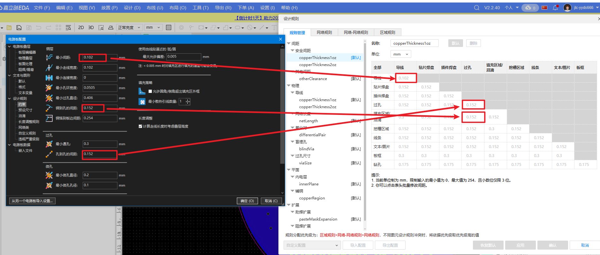The height and width of the screenshot is (255, 600).
Task: Click the user avatar picture
Action: pos(567,8)
